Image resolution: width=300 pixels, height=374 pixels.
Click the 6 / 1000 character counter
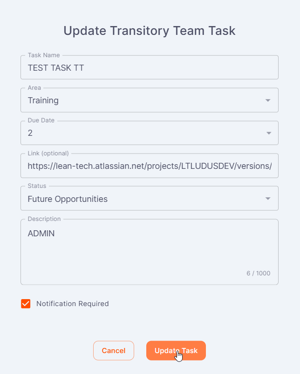tap(258, 273)
